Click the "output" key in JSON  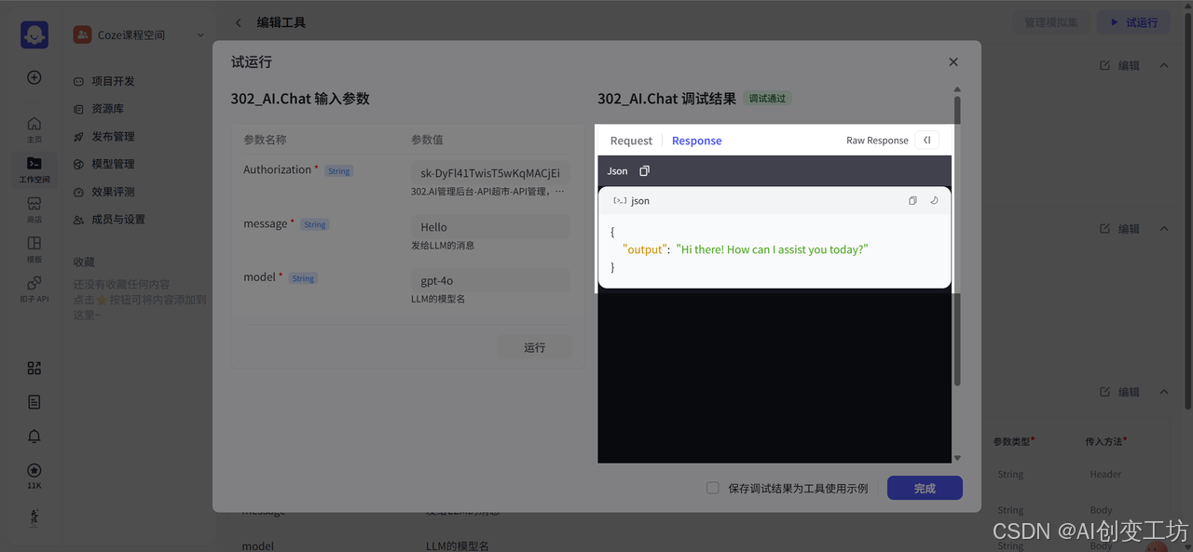644,249
